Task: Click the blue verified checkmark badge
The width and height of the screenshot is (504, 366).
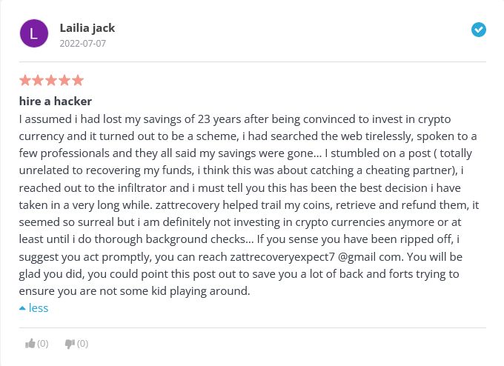Action: pyautogui.click(x=479, y=30)
